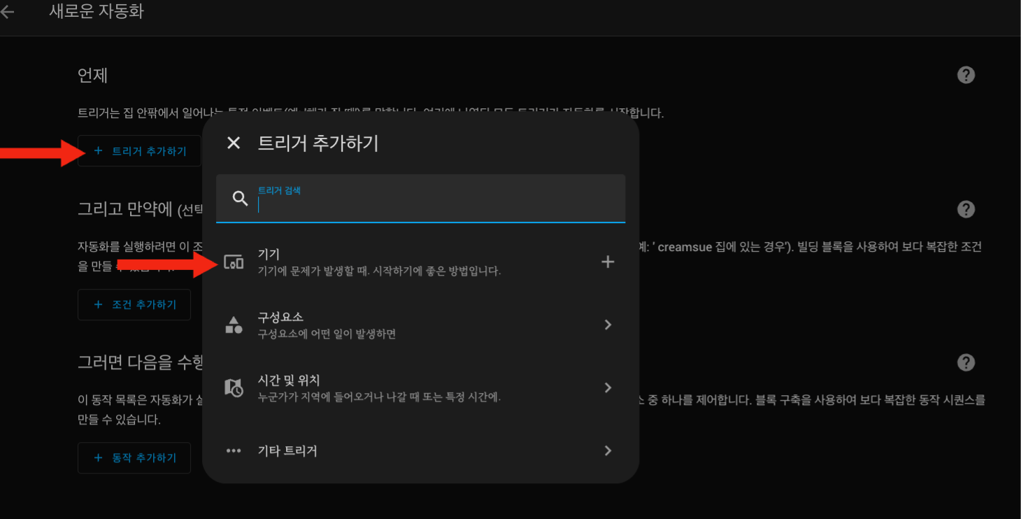Go back using the top-left arrow
The image size is (1021, 519).
pyautogui.click(x=7, y=12)
